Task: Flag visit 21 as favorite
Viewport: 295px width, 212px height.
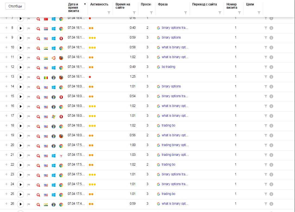Action: (29, 156)
